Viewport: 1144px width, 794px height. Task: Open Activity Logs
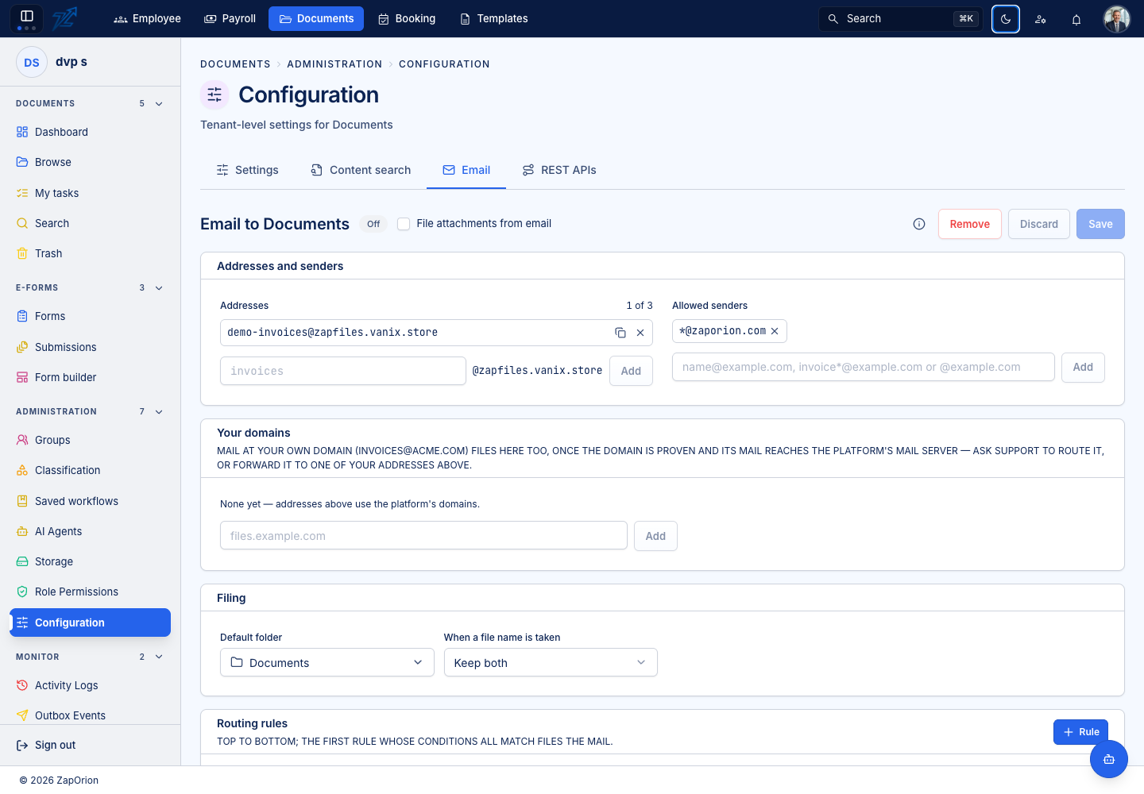(x=90, y=685)
